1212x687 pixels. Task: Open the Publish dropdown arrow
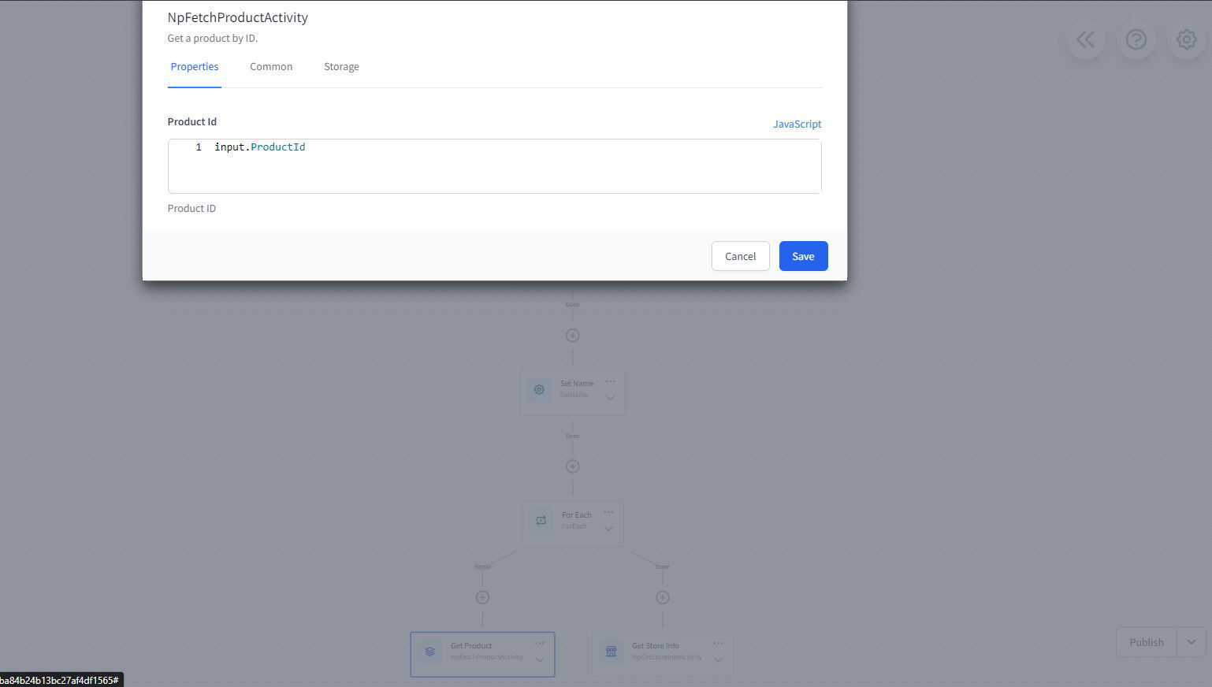pyautogui.click(x=1191, y=642)
